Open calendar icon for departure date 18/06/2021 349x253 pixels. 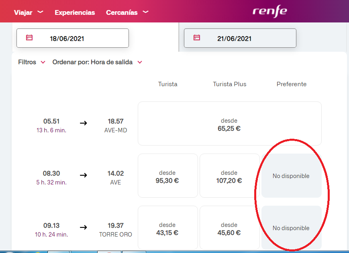point(29,38)
